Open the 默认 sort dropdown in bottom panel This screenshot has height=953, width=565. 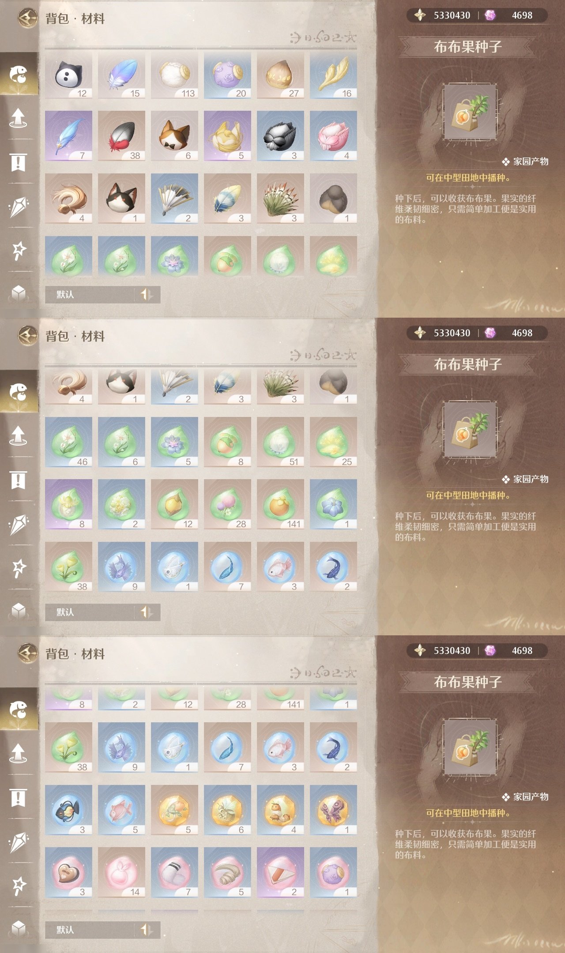click(x=90, y=930)
